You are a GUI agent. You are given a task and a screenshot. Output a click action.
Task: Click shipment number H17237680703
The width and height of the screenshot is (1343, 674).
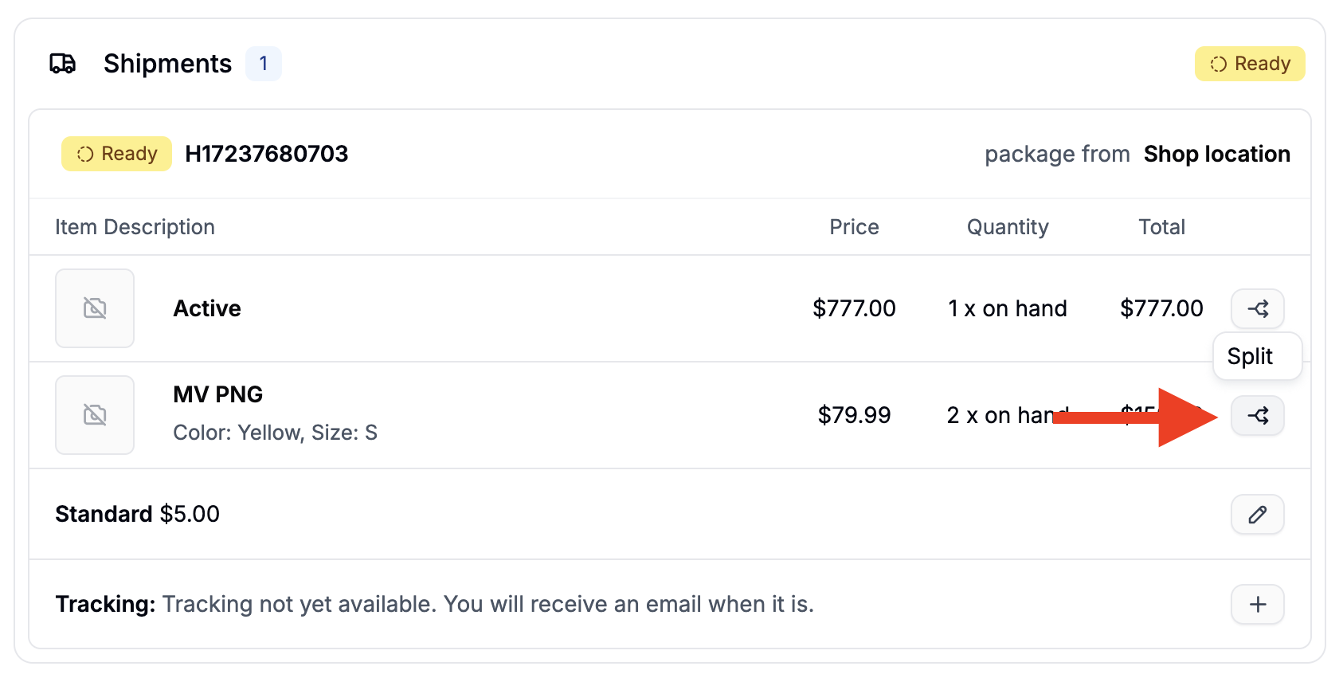[267, 154]
